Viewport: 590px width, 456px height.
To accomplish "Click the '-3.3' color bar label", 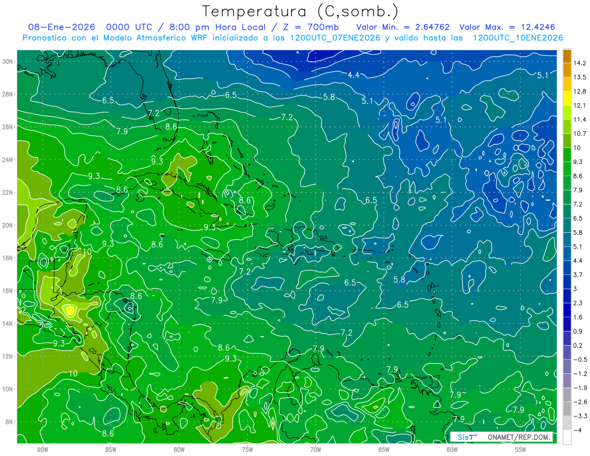I will [580, 416].
